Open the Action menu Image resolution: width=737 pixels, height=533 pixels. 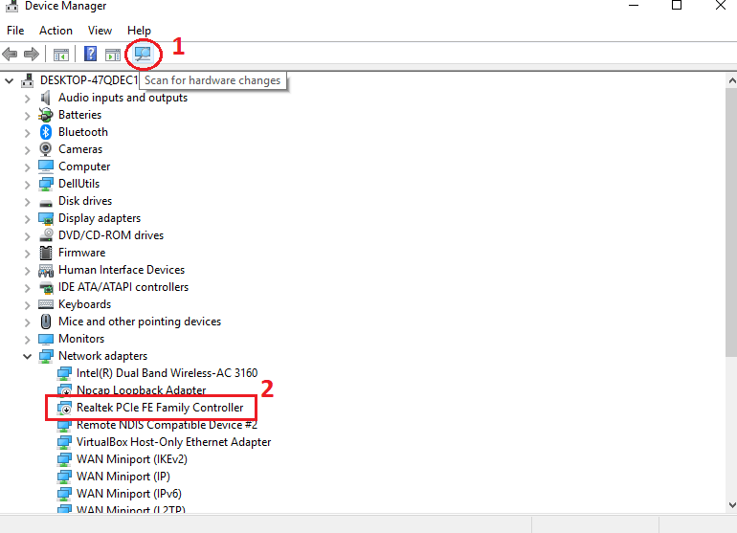tap(56, 31)
